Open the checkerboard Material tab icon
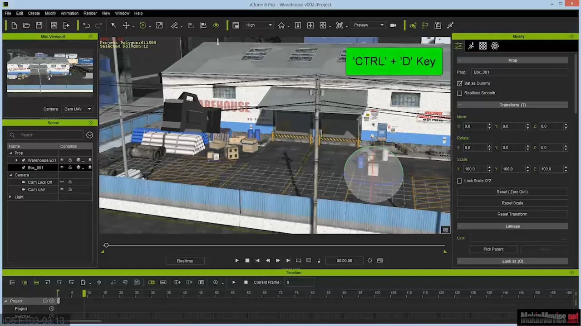 pyautogui.click(x=483, y=46)
